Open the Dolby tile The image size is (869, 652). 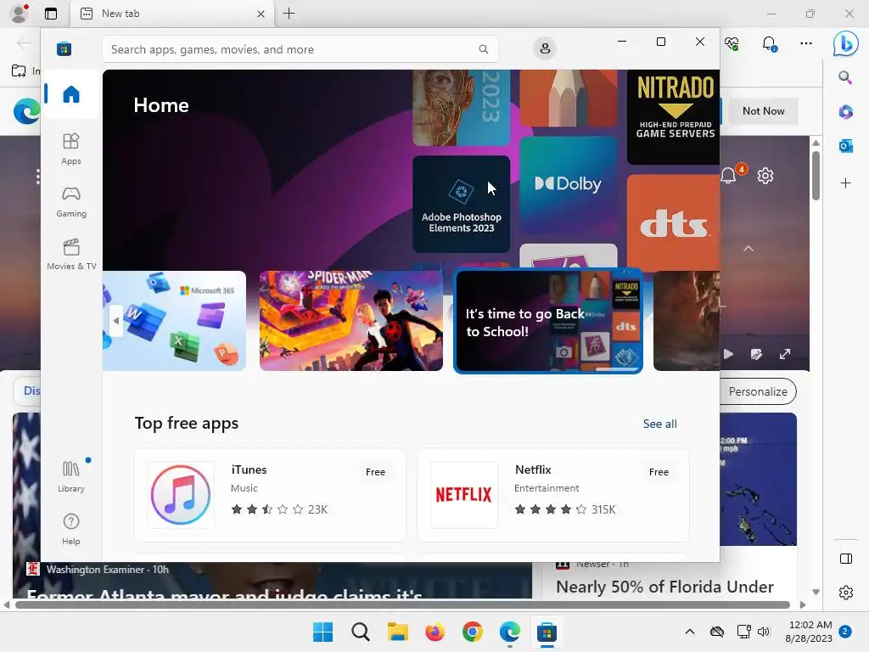point(568,186)
